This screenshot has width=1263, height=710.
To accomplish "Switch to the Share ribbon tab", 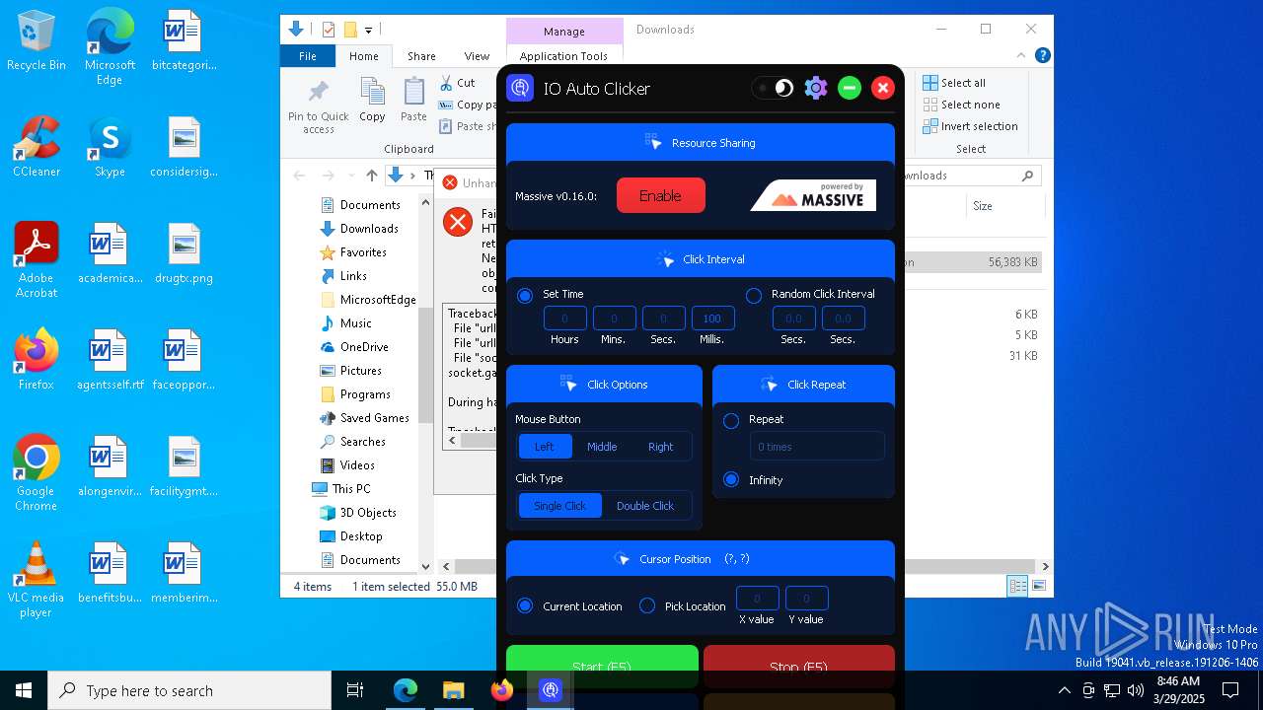I will (x=421, y=56).
